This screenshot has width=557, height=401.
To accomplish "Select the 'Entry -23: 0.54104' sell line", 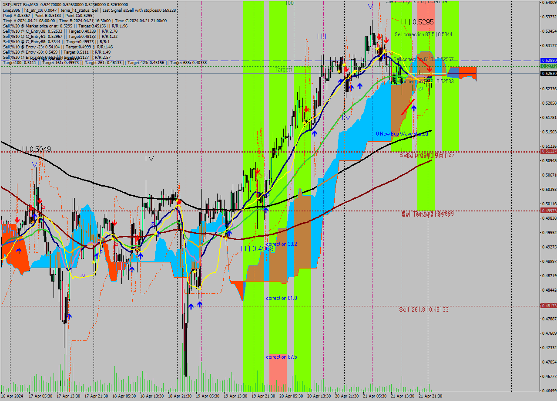I will tap(57, 47).
